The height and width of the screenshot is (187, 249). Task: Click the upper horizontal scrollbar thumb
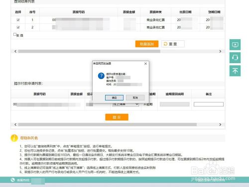click(89, 51)
